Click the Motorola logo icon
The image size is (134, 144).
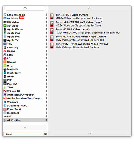click(5, 69)
